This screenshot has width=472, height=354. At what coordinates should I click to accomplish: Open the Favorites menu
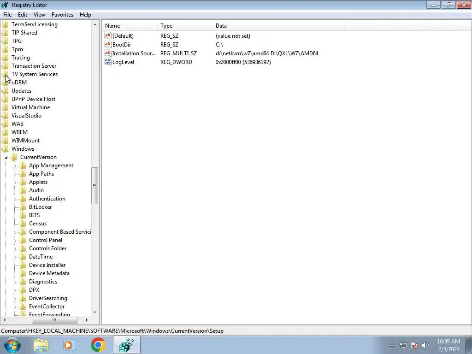click(62, 14)
